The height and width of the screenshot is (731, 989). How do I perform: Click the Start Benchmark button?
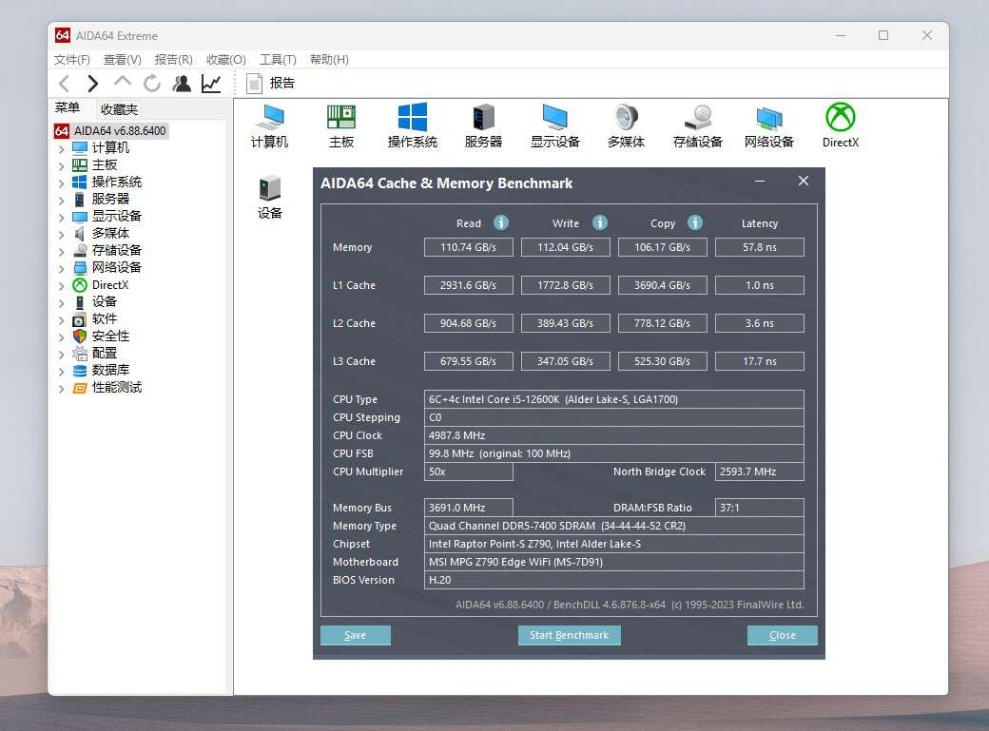569,635
